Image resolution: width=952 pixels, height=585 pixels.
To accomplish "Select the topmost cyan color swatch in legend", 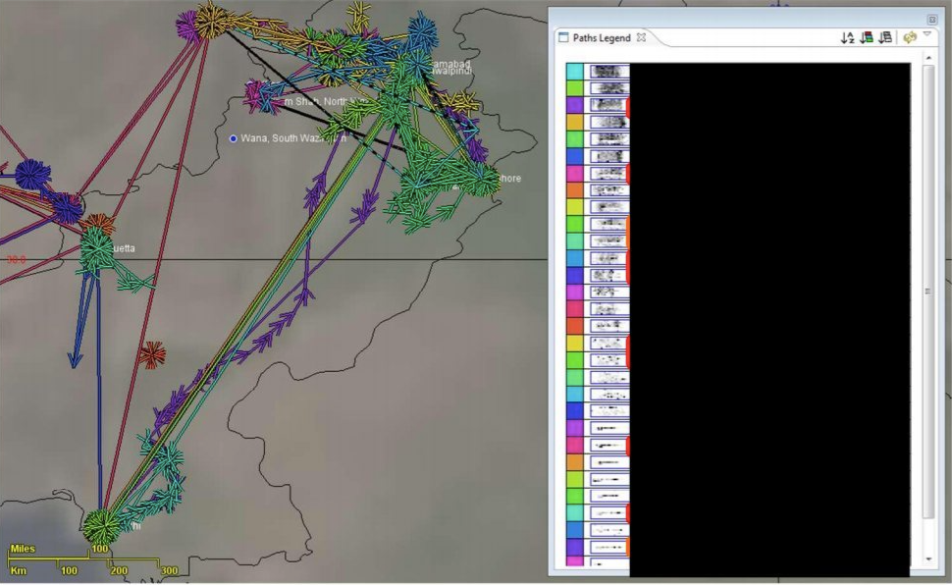I will [x=574, y=72].
